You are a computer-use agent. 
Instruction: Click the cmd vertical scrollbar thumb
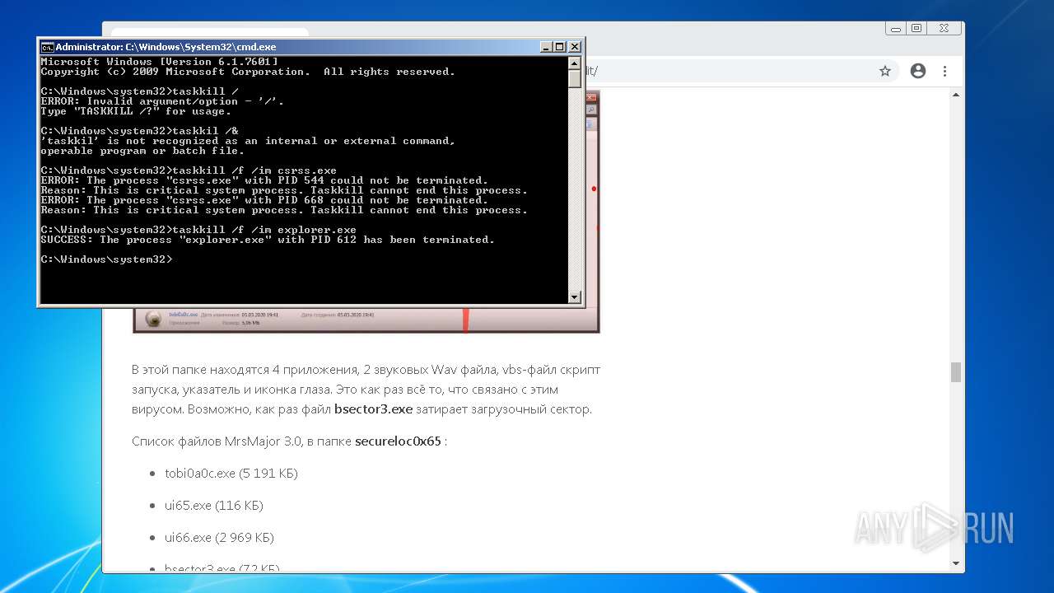pyautogui.click(x=575, y=79)
